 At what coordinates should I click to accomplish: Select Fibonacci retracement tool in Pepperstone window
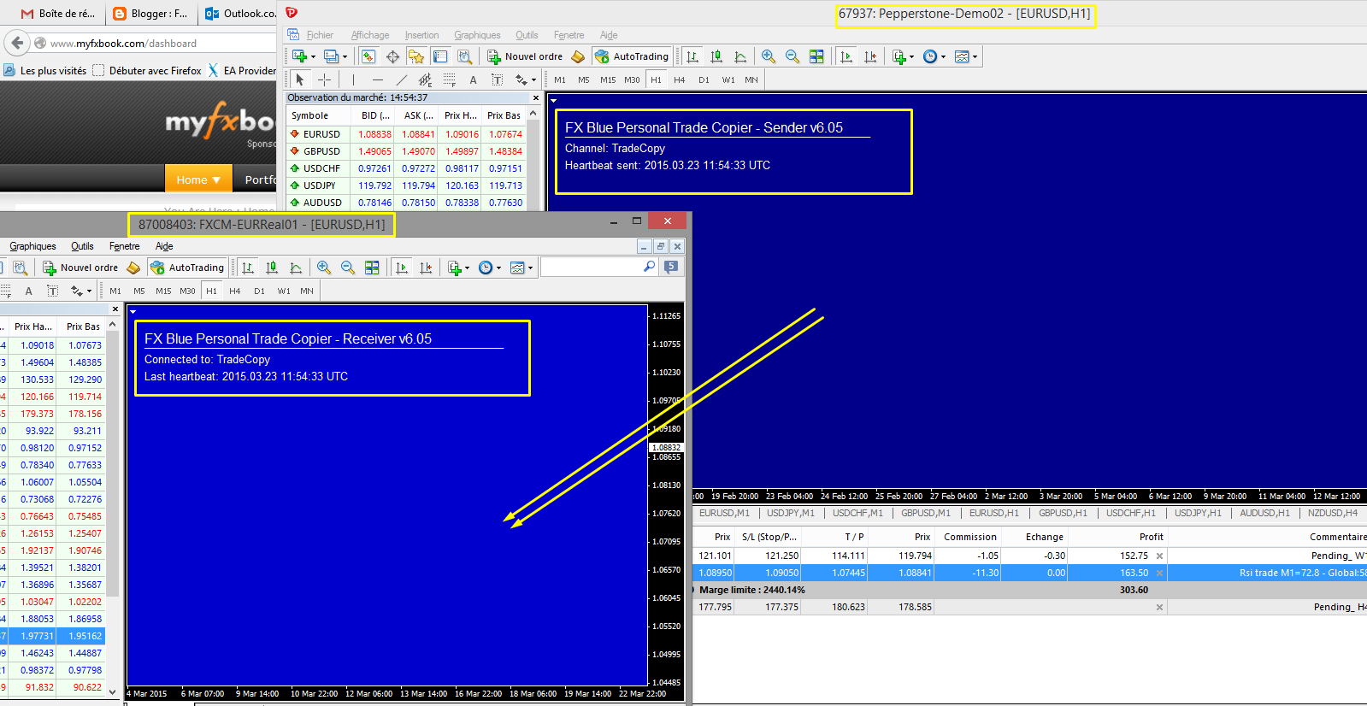click(449, 79)
